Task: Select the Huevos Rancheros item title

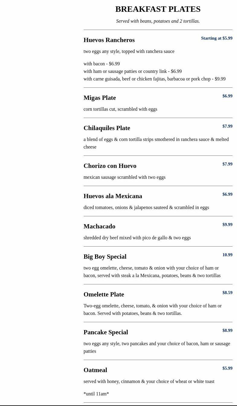Action: coord(109,40)
